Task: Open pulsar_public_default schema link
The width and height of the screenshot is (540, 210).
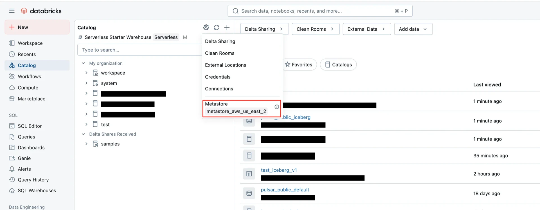Action: pos(285,190)
